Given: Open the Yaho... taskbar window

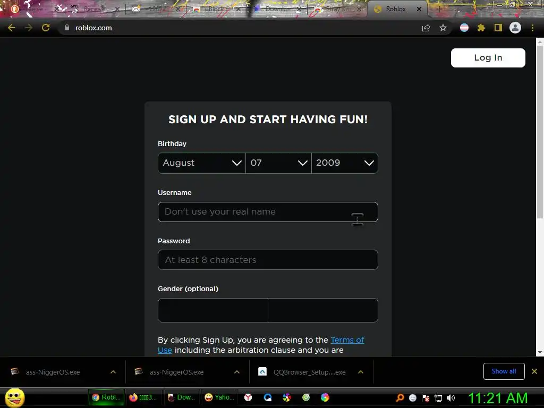Looking at the screenshot, I should (219, 397).
